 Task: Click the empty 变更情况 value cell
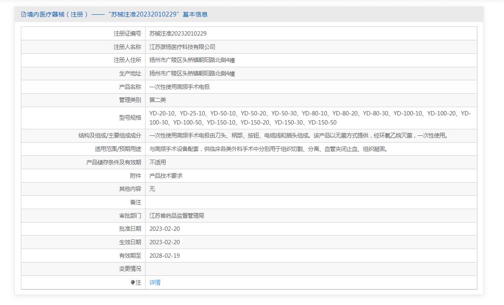(x=311, y=269)
